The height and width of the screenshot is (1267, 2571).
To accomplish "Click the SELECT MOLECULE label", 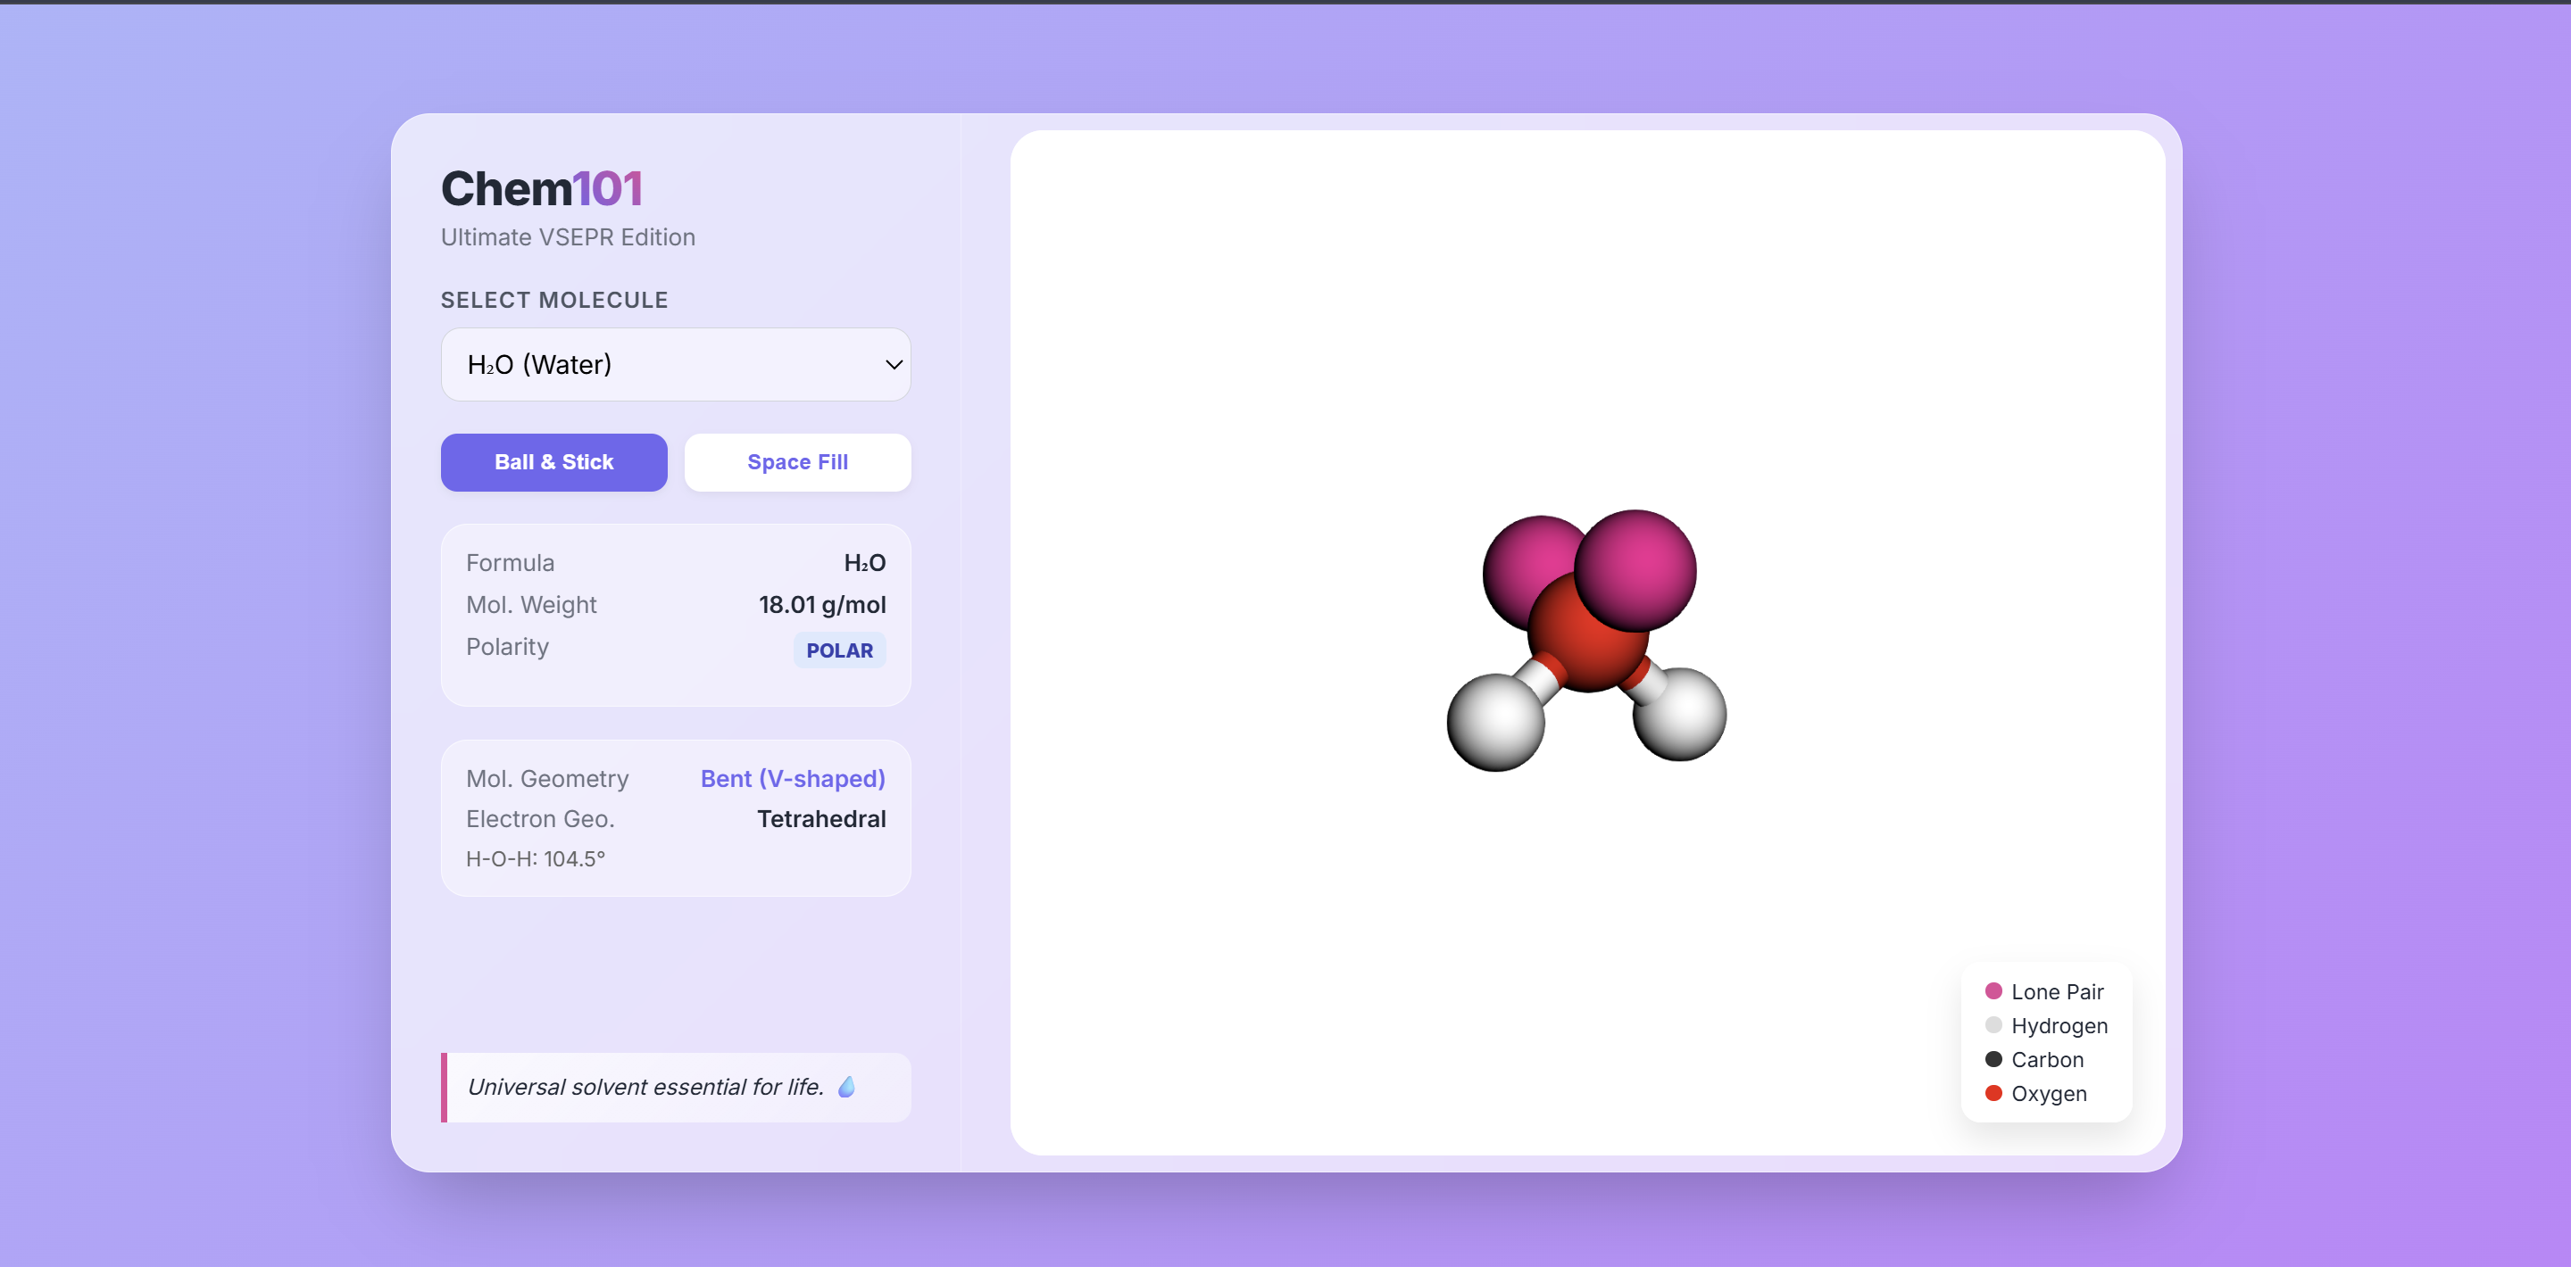I will pyautogui.click(x=555, y=301).
